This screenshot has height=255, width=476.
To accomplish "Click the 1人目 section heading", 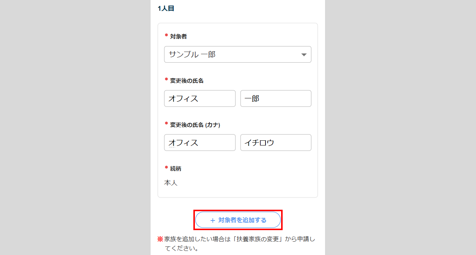I will (166, 9).
